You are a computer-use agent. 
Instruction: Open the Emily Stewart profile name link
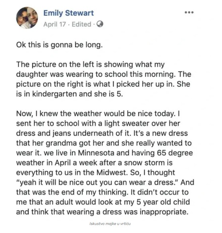coord(68,13)
